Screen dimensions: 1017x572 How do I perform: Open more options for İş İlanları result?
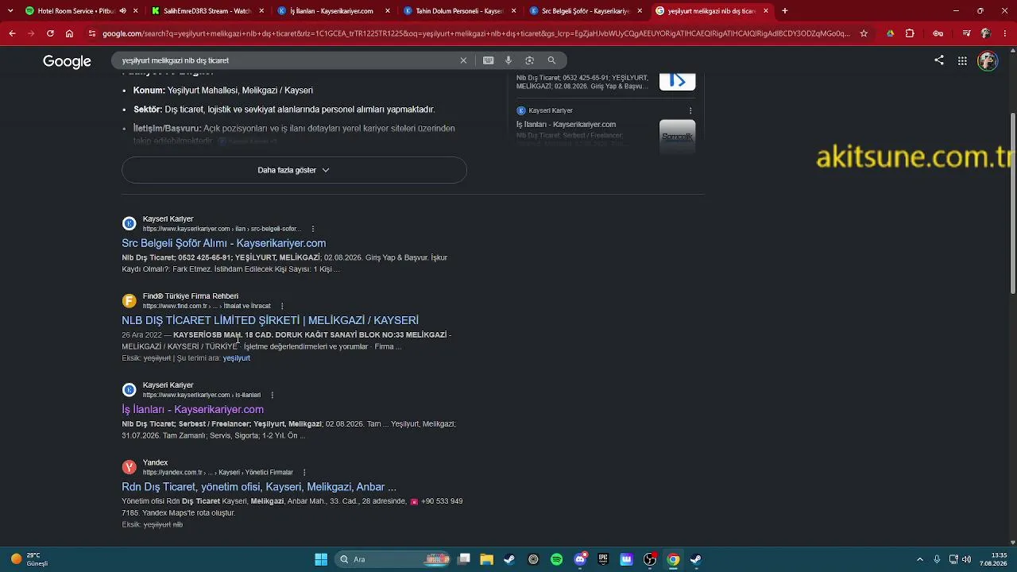(272, 395)
